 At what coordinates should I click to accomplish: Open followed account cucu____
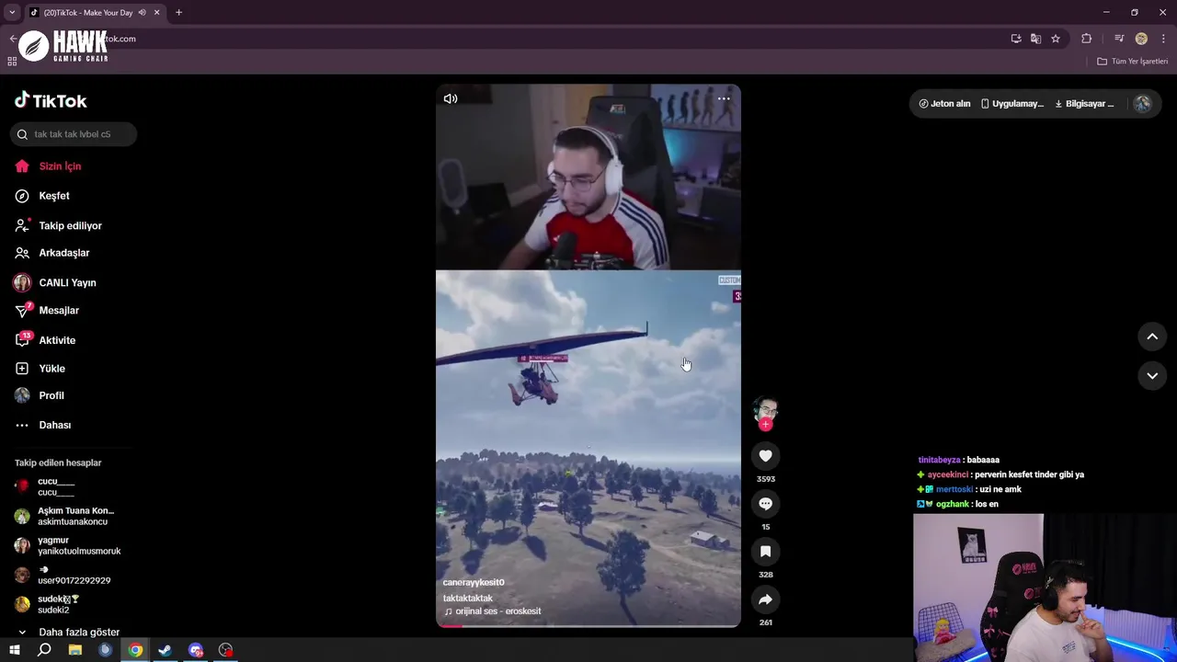click(56, 486)
